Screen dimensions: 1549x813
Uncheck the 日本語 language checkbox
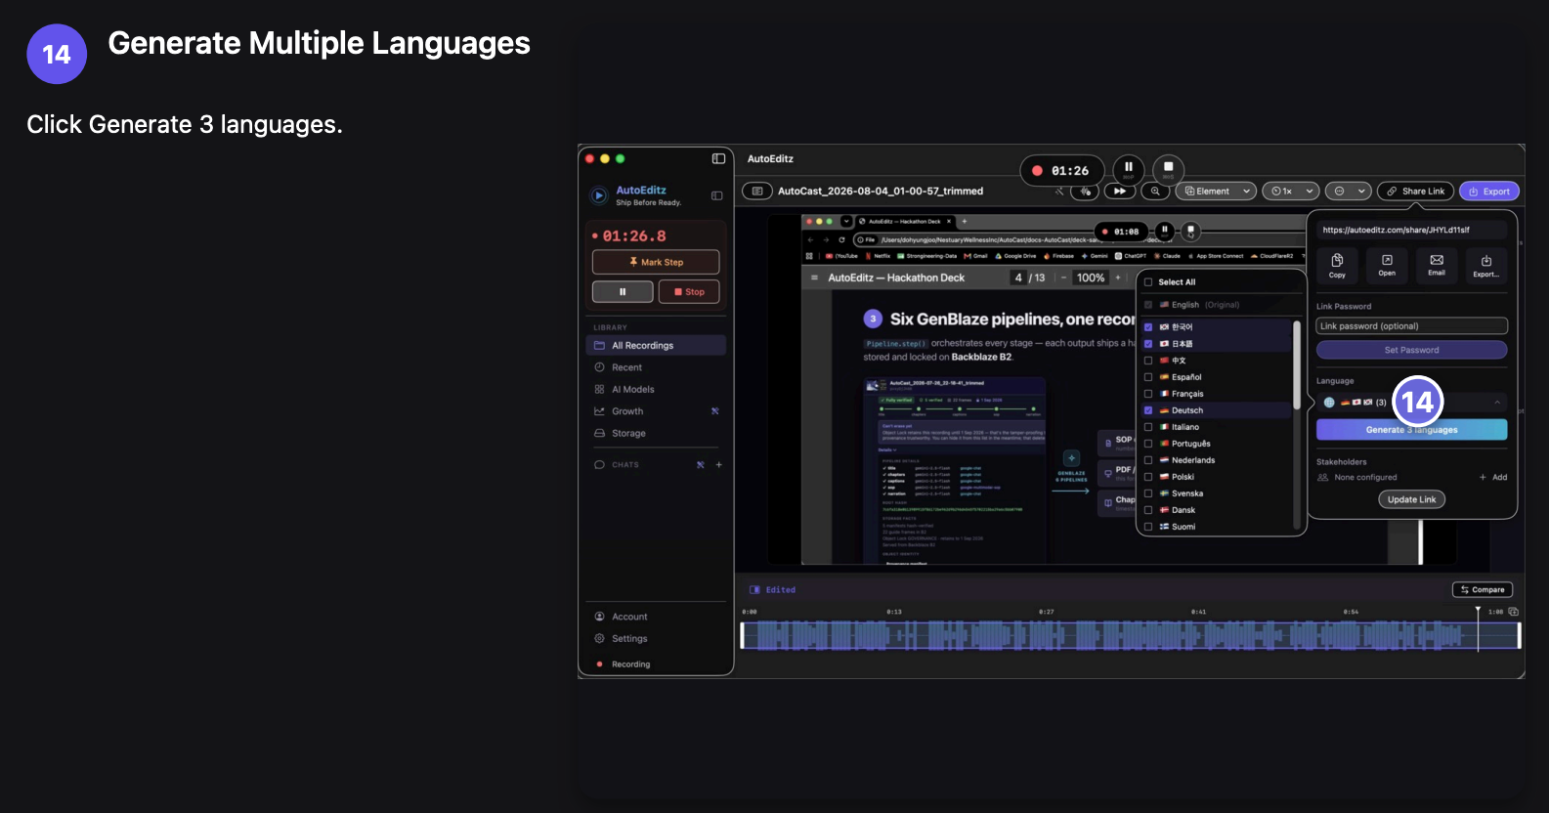1148,344
